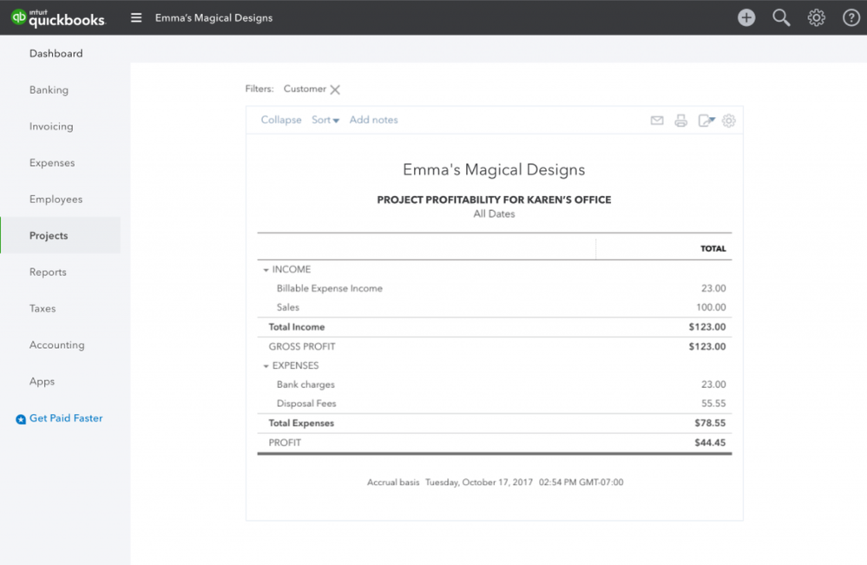The width and height of the screenshot is (867, 565).
Task: Click the TOTAL column header
Action: click(x=713, y=249)
